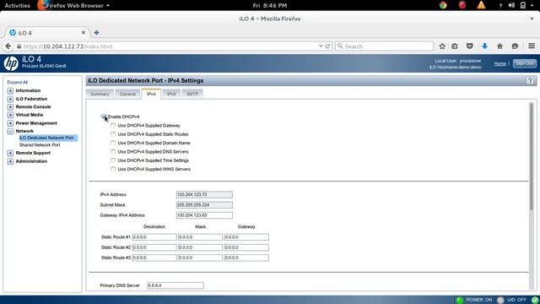The width and height of the screenshot is (540, 304).
Task: Select the IPv4 tab
Action: pos(151,94)
